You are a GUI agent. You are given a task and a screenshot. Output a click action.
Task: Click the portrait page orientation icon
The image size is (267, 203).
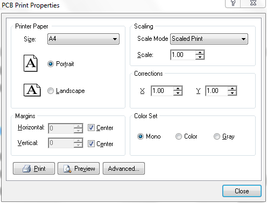(31, 63)
